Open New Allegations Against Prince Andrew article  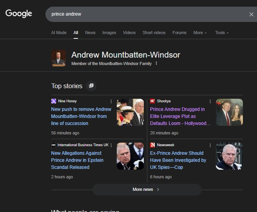coord(76,160)
